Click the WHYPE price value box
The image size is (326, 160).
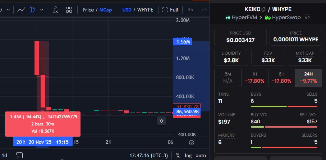coord(296,37)
